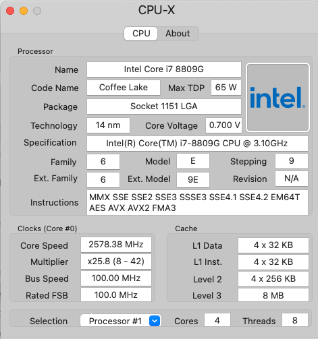Click the Threads value 8
The image size is (318, 339).
pos(295,320)
